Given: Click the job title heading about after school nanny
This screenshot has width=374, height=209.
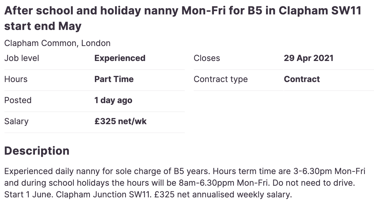Looking at the screenshot, I should coord(183,19).
